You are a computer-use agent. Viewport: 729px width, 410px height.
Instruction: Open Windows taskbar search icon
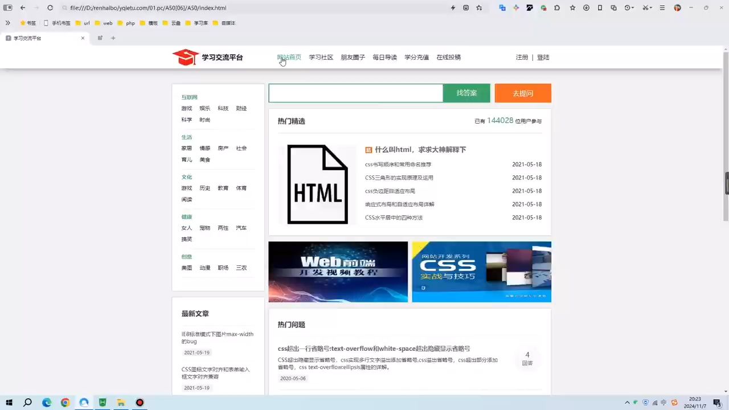pos(27,403)
